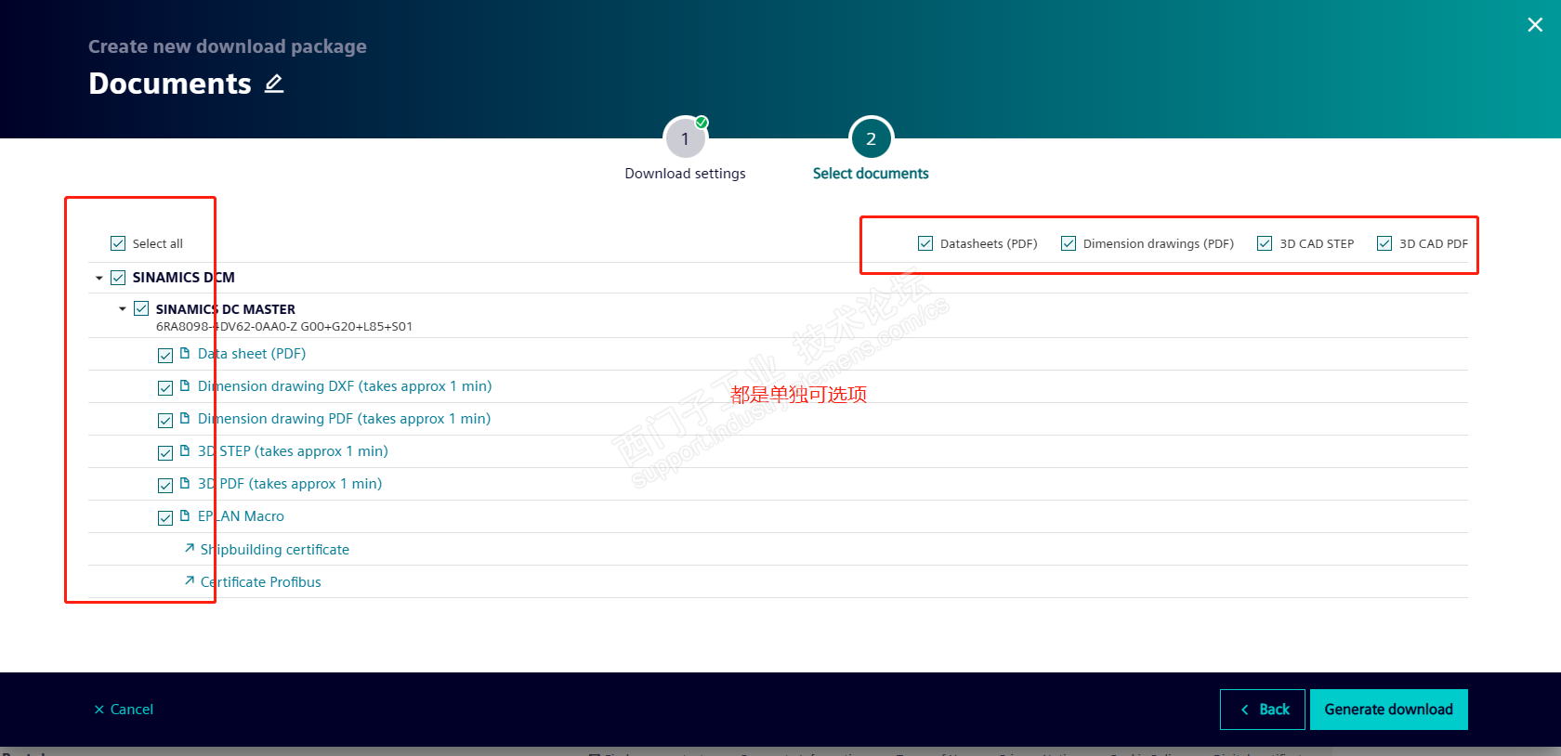1561x756 pixels.
Task: Click file icon beside EPLAN Macro
Action: [185, 515]
